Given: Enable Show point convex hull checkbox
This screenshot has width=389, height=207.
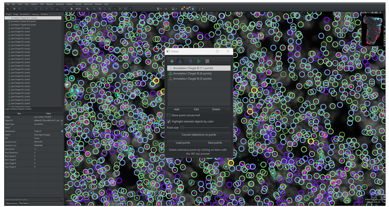Looking at the screenshot, I should coord(169,115).
